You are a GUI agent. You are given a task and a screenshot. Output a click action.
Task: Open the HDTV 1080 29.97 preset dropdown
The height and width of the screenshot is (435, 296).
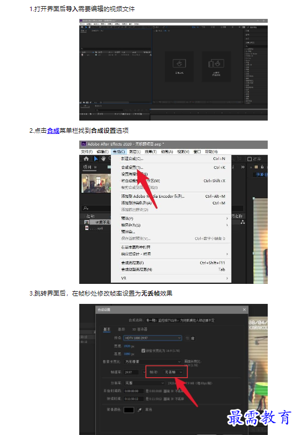tap(152, 338)
